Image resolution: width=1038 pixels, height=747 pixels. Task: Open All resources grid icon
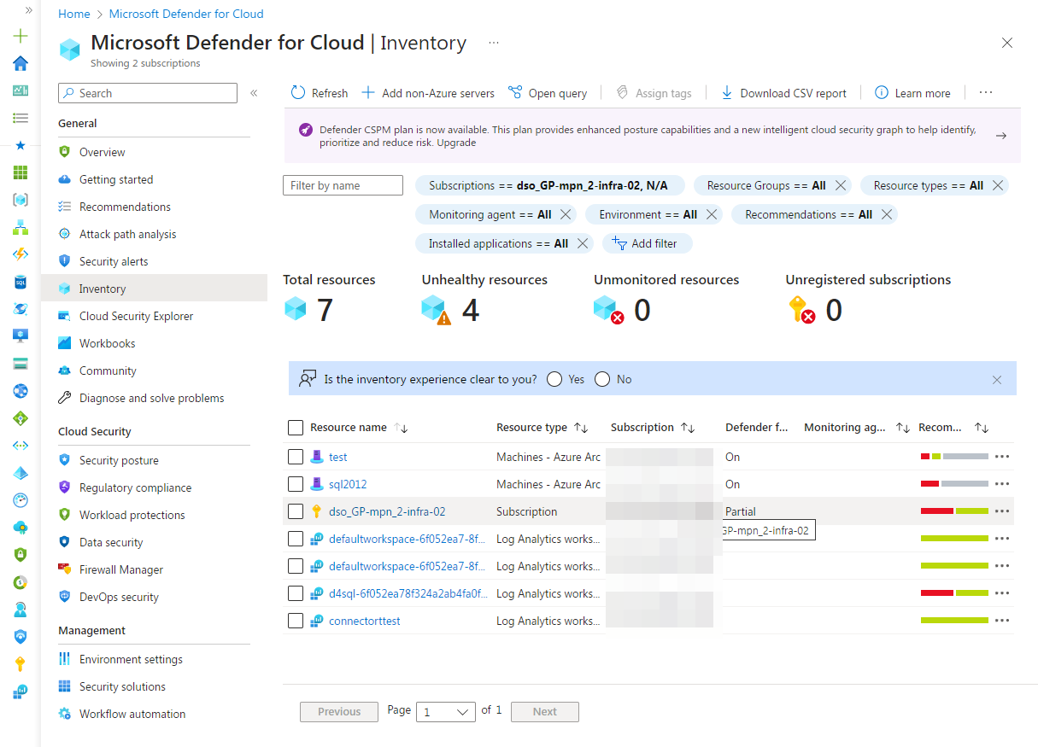(x=21, y=172)
